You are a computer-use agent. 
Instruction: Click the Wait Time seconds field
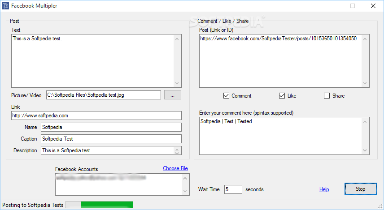pos(233,189)
